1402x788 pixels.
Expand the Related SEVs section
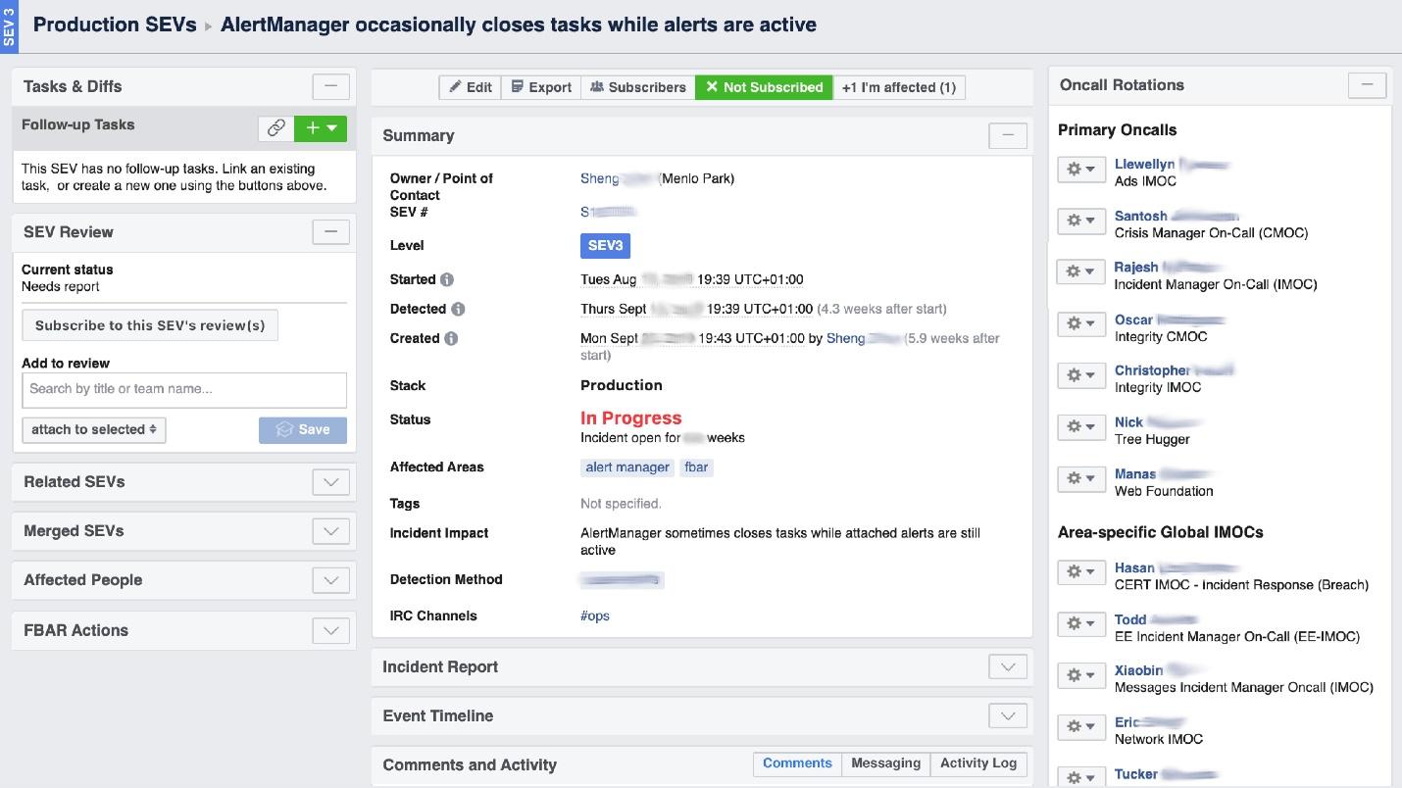click(x=330, y=482)
